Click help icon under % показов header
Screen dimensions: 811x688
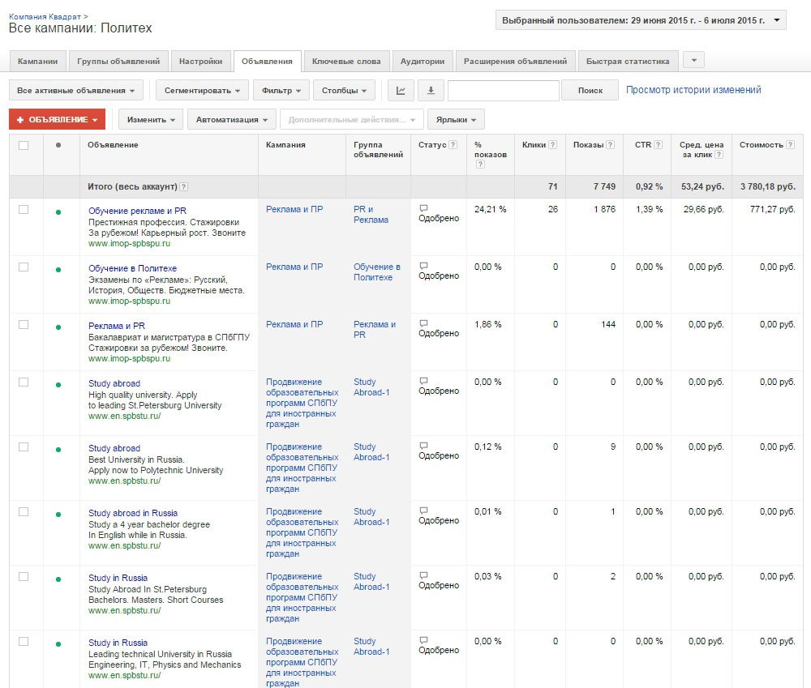(480, 165)
